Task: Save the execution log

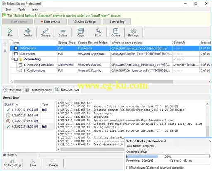Action: click(x=33, y=163)
